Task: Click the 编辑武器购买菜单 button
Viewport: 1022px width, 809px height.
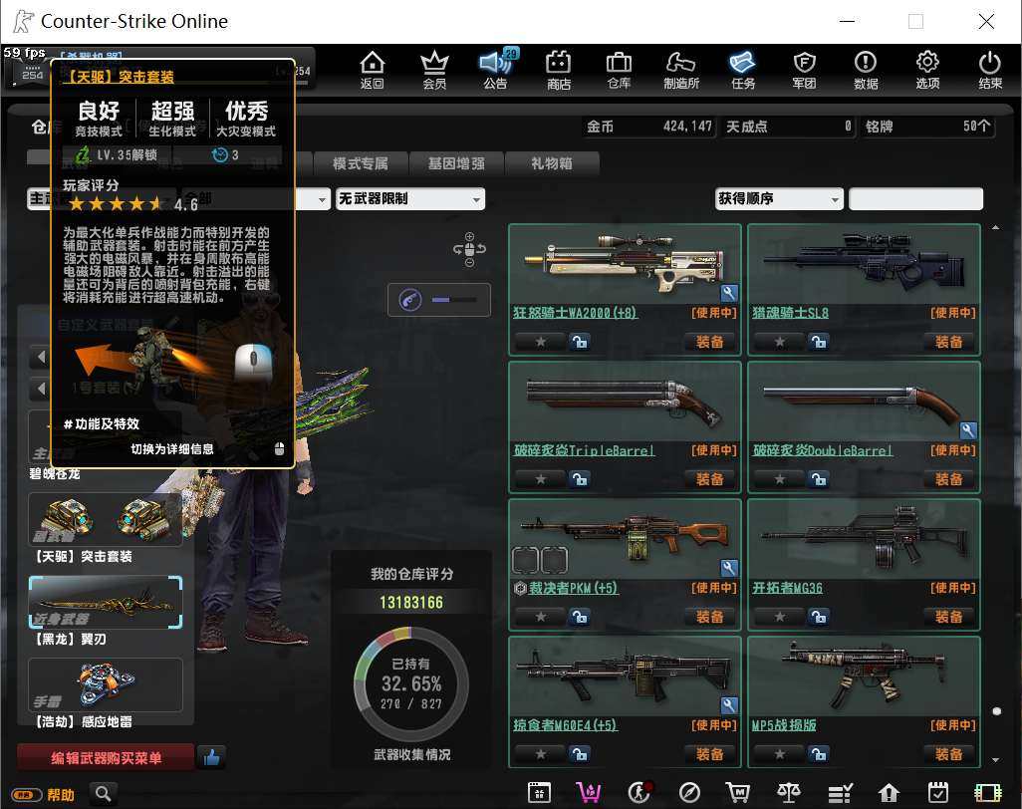Action: [107, 757]
